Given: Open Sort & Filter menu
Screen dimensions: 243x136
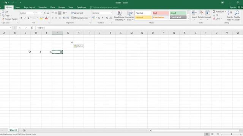Looking at the screenshot, I should pyautogui.click(x=230, y=15).
